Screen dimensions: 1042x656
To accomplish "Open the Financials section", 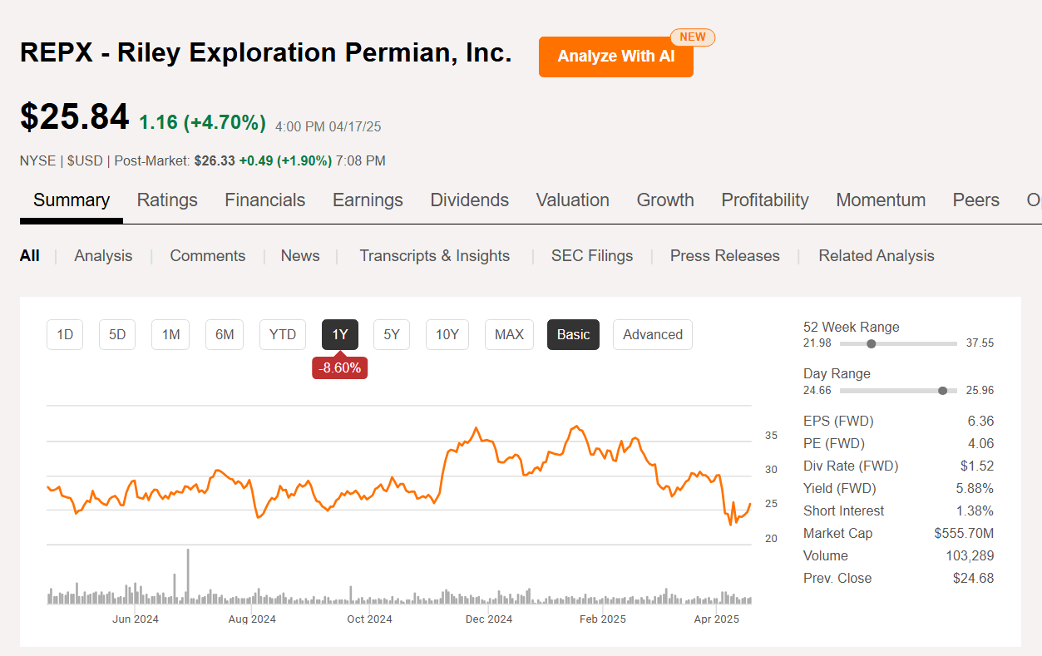I will [264, 200].
